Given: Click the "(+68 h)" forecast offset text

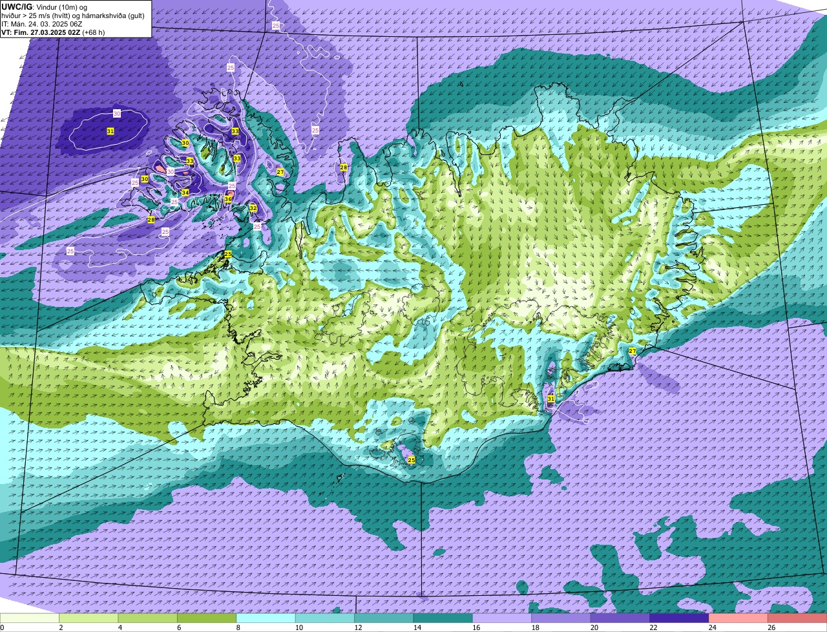Looking at the screenshot, I should 94,32.
